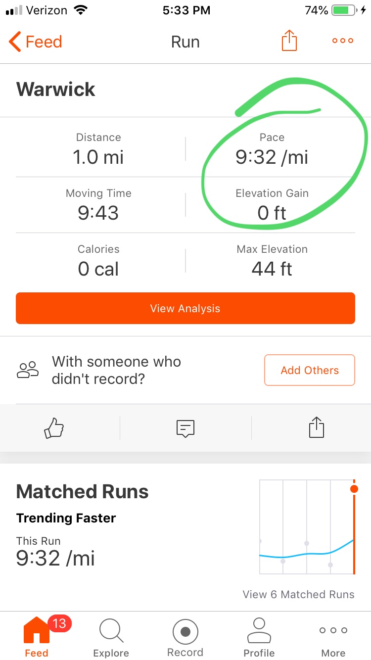Go back to Feed using the chevron

pos(15,42)
